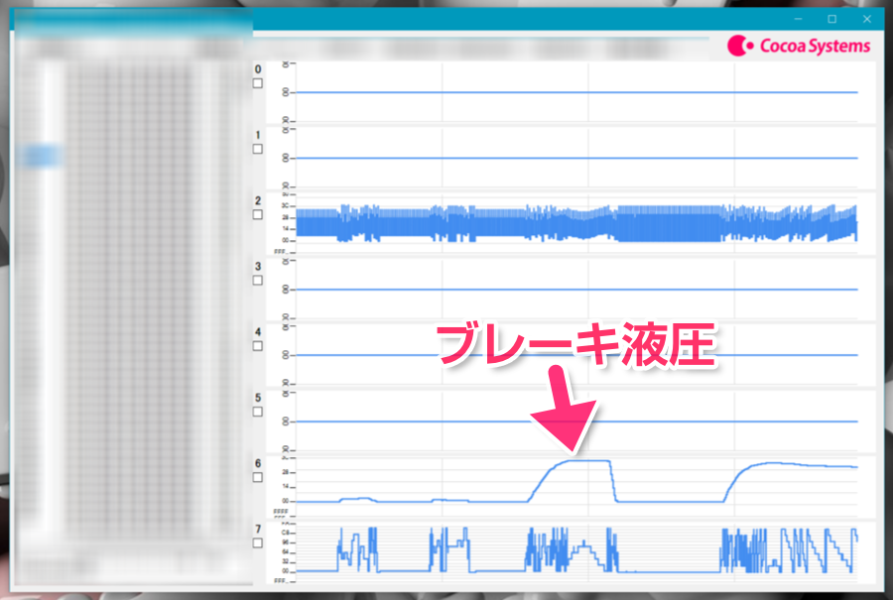Select the highlighted blue row in left list
Viewport: 893px width, 600px height.
pos(42,156)
